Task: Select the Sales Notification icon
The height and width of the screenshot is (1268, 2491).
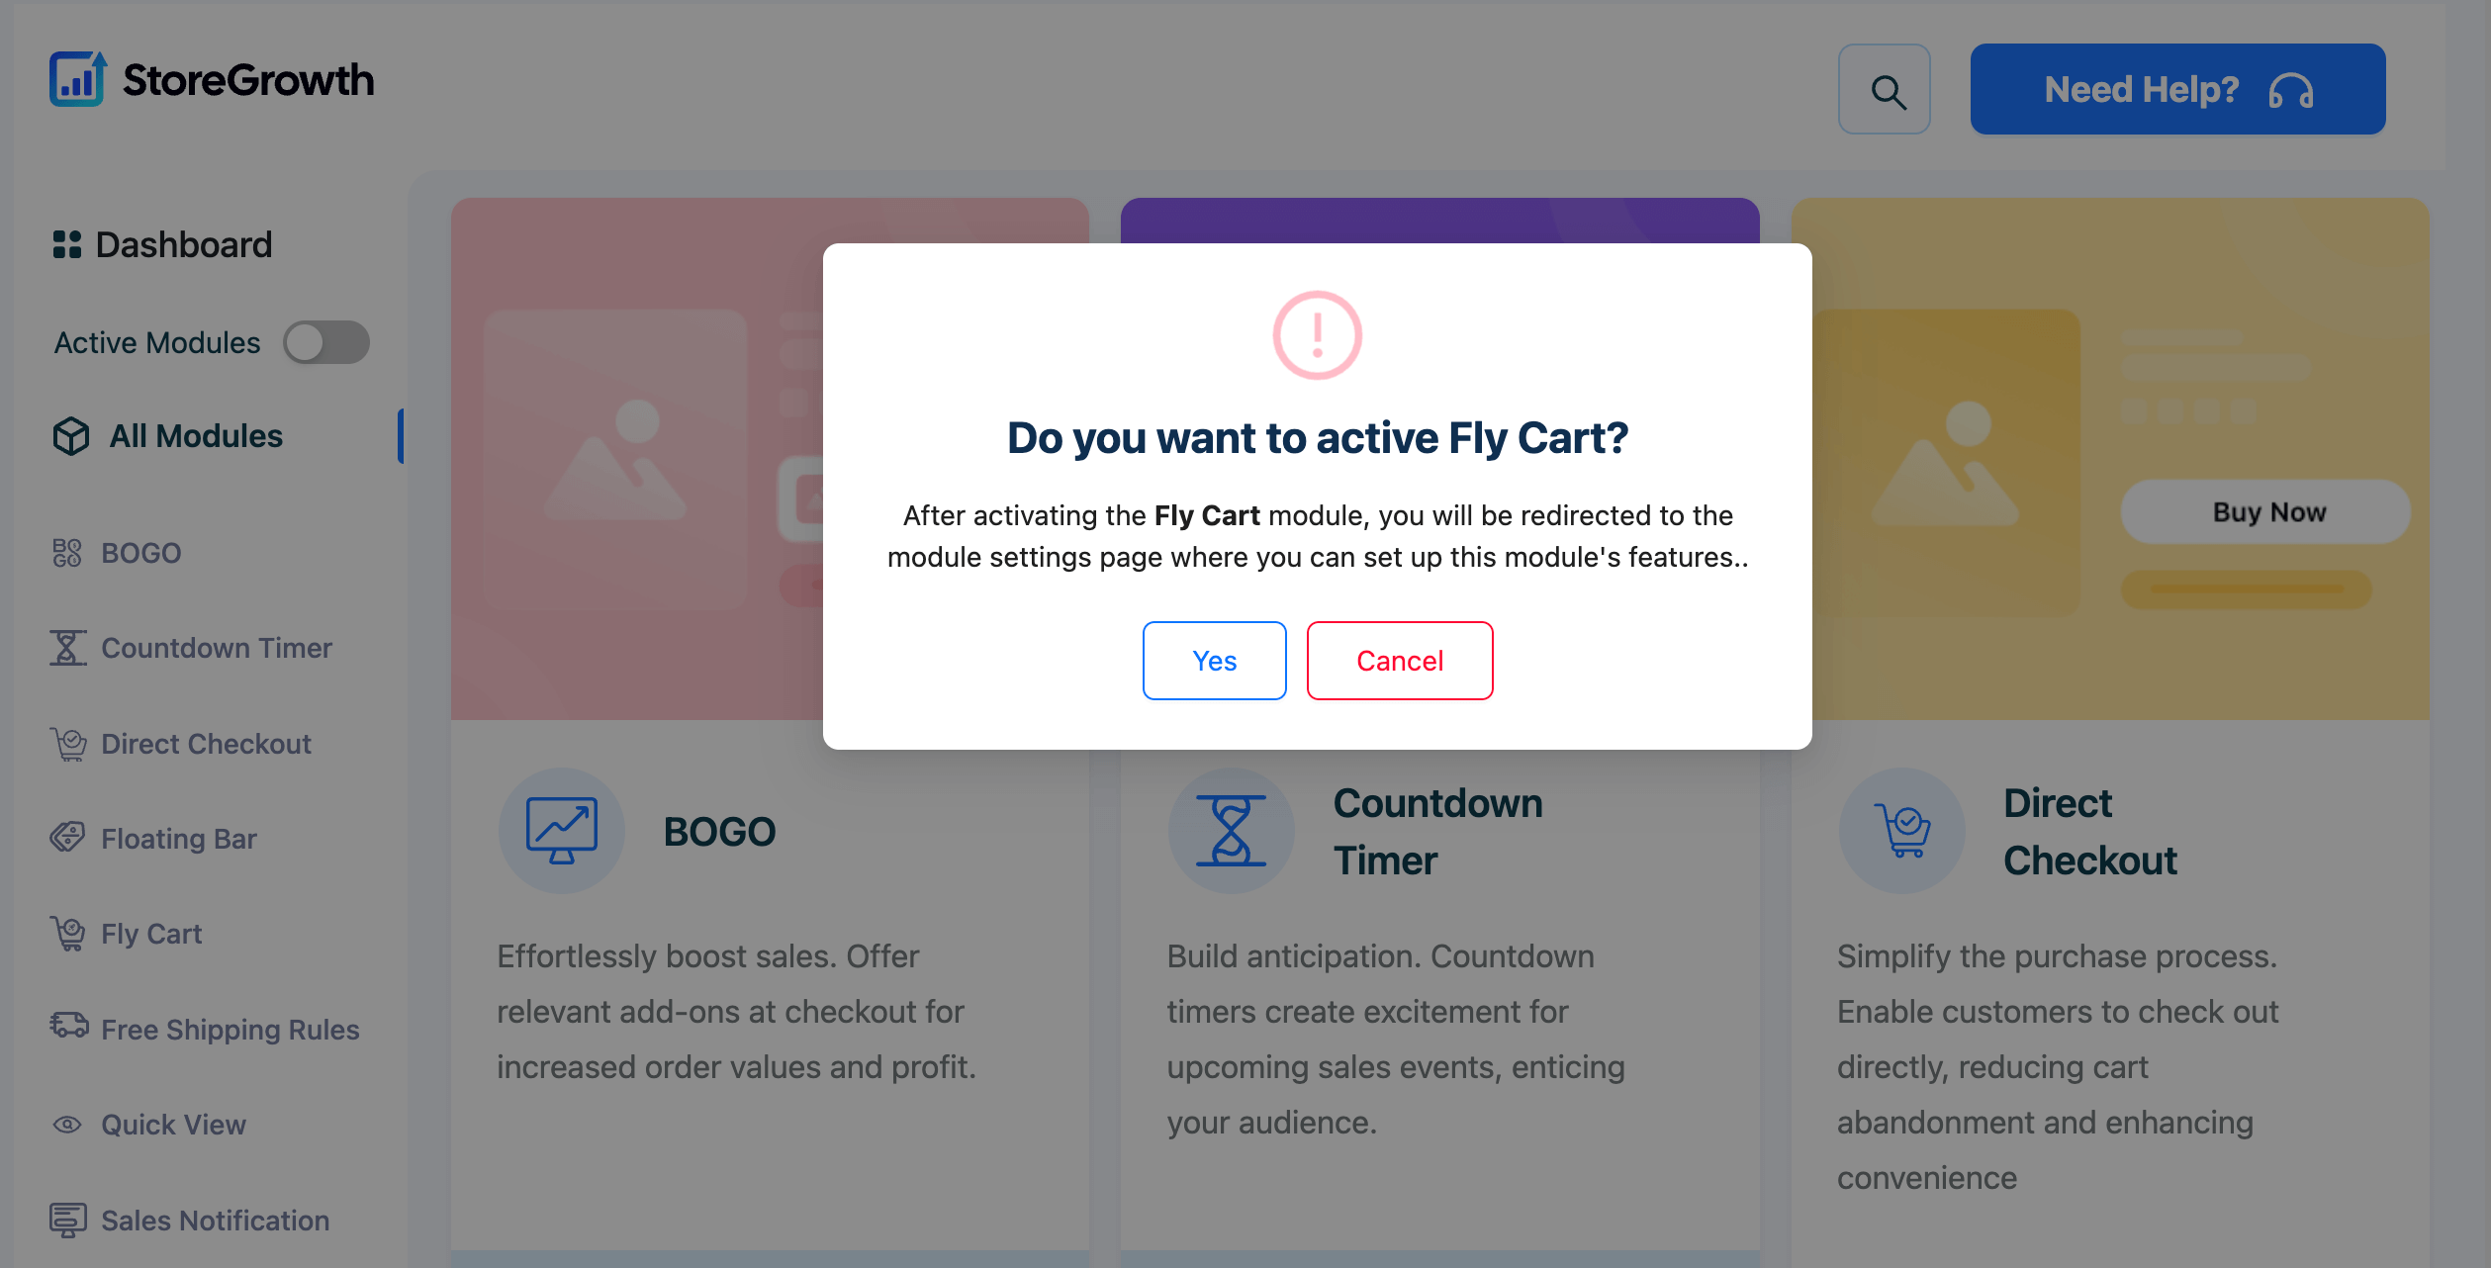Action: 66,1219
